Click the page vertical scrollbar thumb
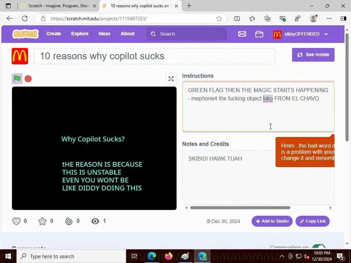351x263 pixels. click(x=347, y=87)
